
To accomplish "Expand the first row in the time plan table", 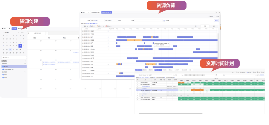I will click(x=140, y=82).
